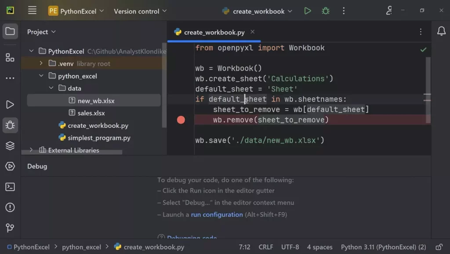Open the main hamburger menu

point(32,11)
